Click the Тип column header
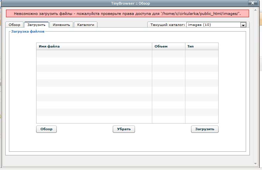 coord(201,46)
